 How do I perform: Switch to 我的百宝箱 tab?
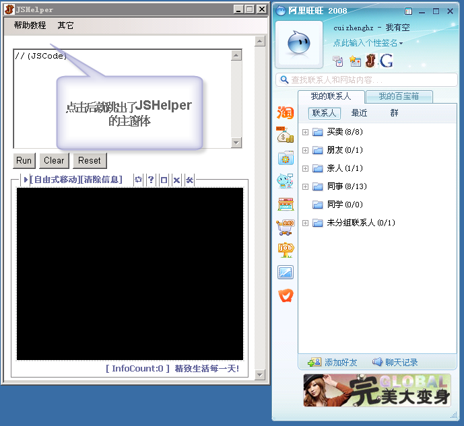(x=399, y=96)
